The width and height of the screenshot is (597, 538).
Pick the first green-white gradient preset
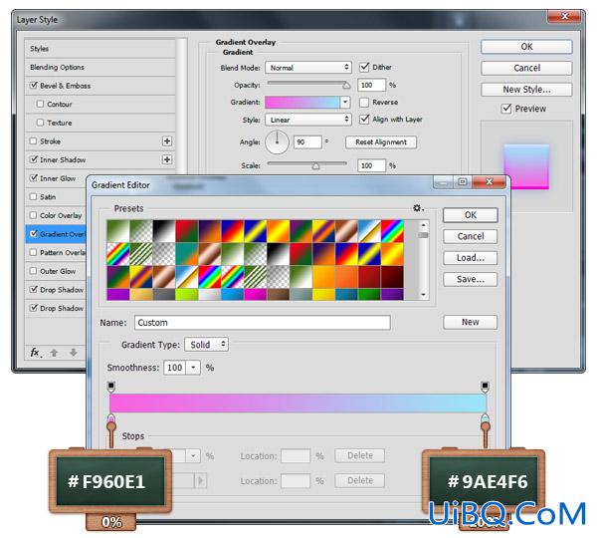[x=118, y=231]
